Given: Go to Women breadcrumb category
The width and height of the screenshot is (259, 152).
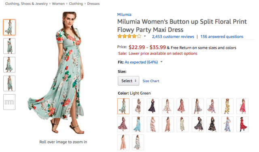Looking at the screenshot, I should 58,4.
